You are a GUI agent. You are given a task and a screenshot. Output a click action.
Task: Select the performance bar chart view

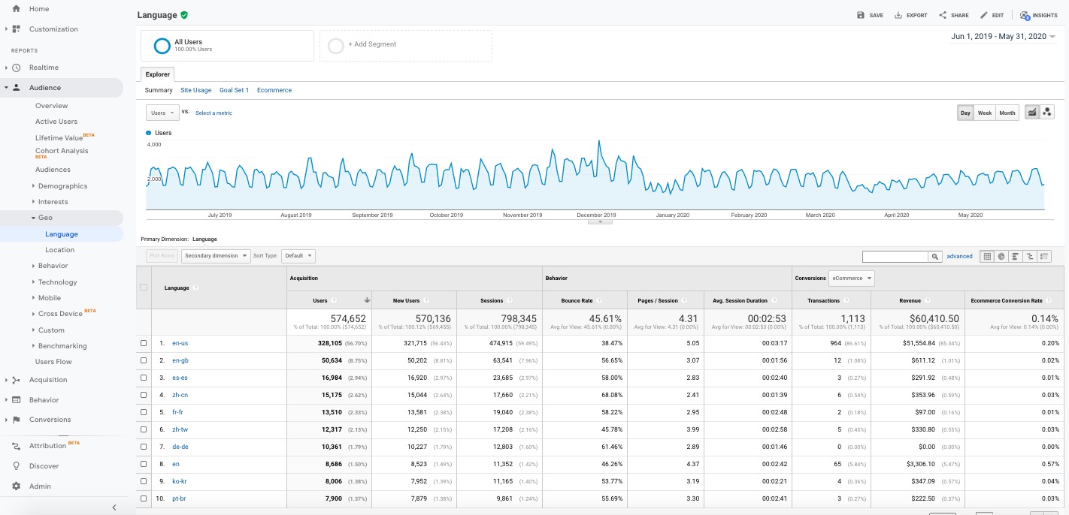(x=1015, y=256)
